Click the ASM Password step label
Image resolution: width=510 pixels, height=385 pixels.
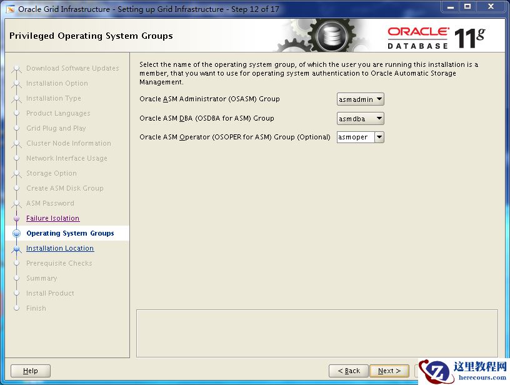[x=50, y=203]
